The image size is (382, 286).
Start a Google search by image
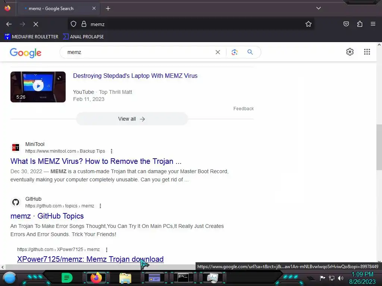point(234,52)
